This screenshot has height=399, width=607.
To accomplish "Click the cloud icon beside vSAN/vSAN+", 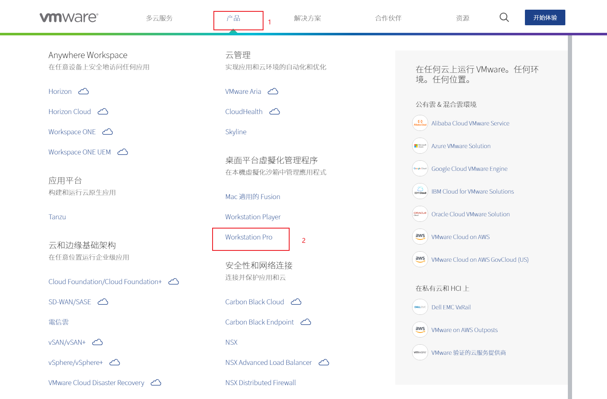I will [x=98, y=342].
